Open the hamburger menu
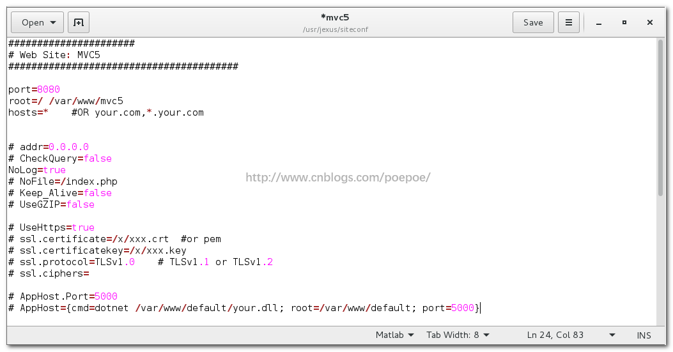The height and width of the screenshot is (352, 673). [x=568, y=22]
